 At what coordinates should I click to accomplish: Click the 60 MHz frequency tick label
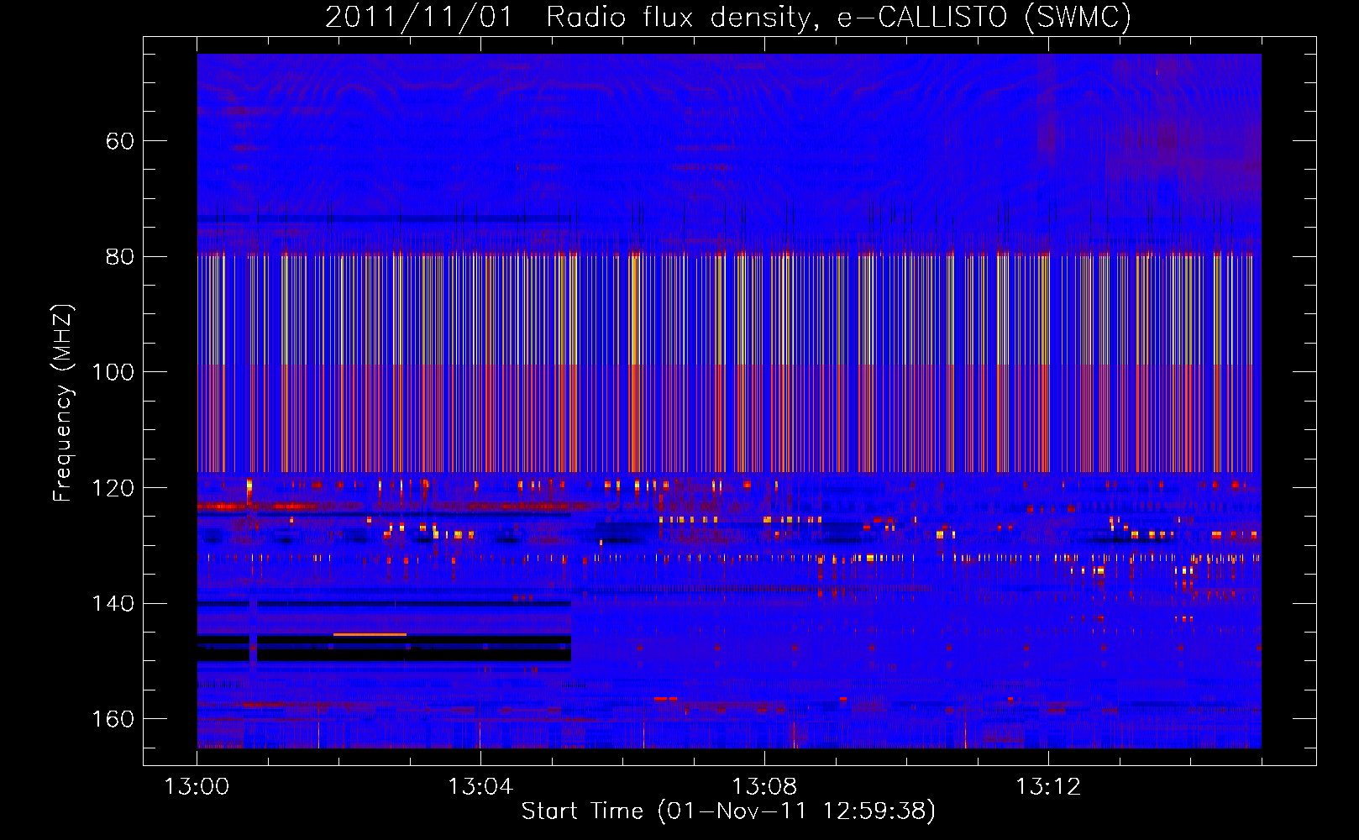point(120,141)
